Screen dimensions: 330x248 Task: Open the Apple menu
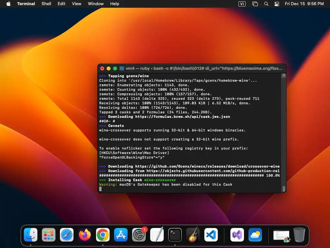8,4
